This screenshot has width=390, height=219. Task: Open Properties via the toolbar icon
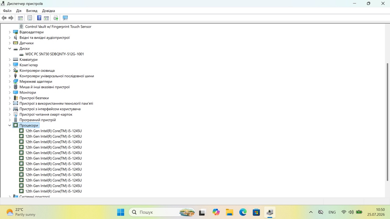point(30,18)
